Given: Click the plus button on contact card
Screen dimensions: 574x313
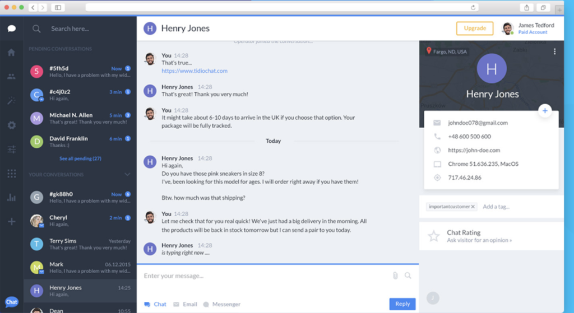Looking at the screenshot, I should click(x=545, y=110).
